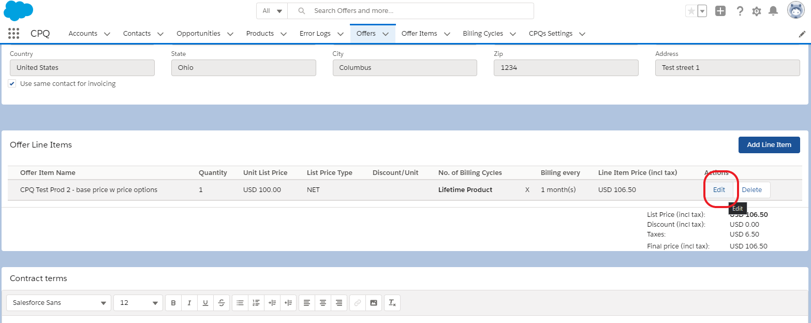Insert a bulleted list
This screenshot has height=323, width=811.
pos(240,303)
